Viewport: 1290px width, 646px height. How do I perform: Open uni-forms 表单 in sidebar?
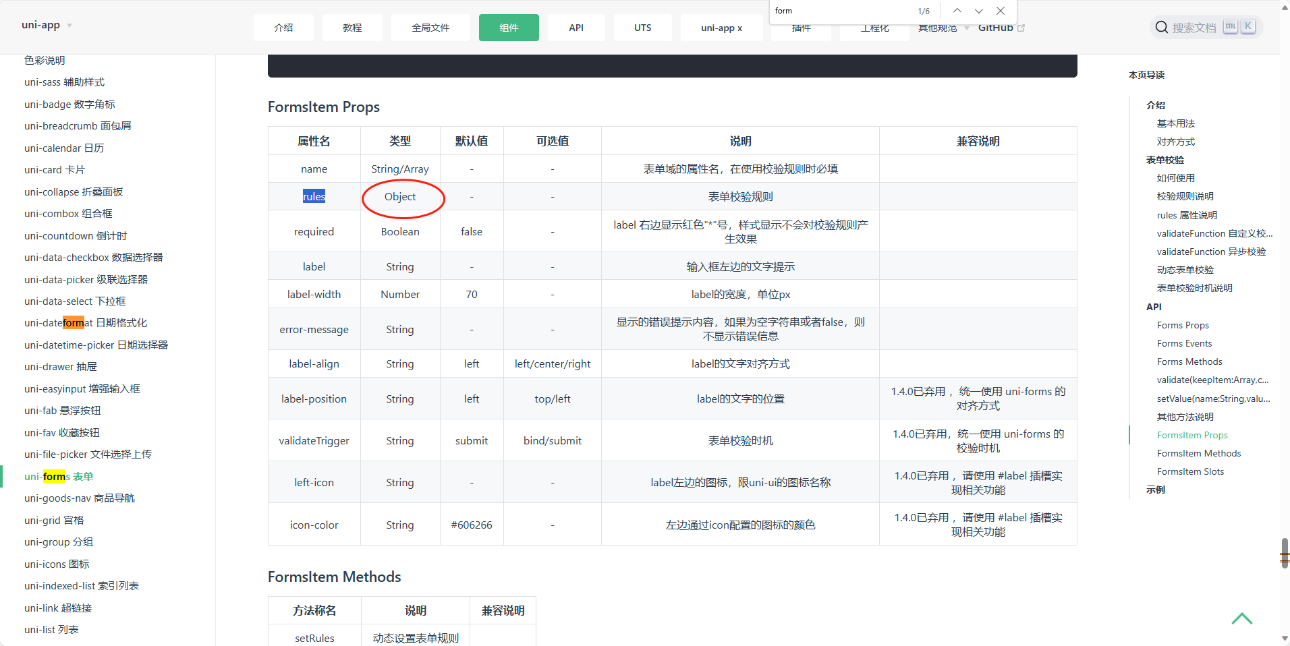59,476
